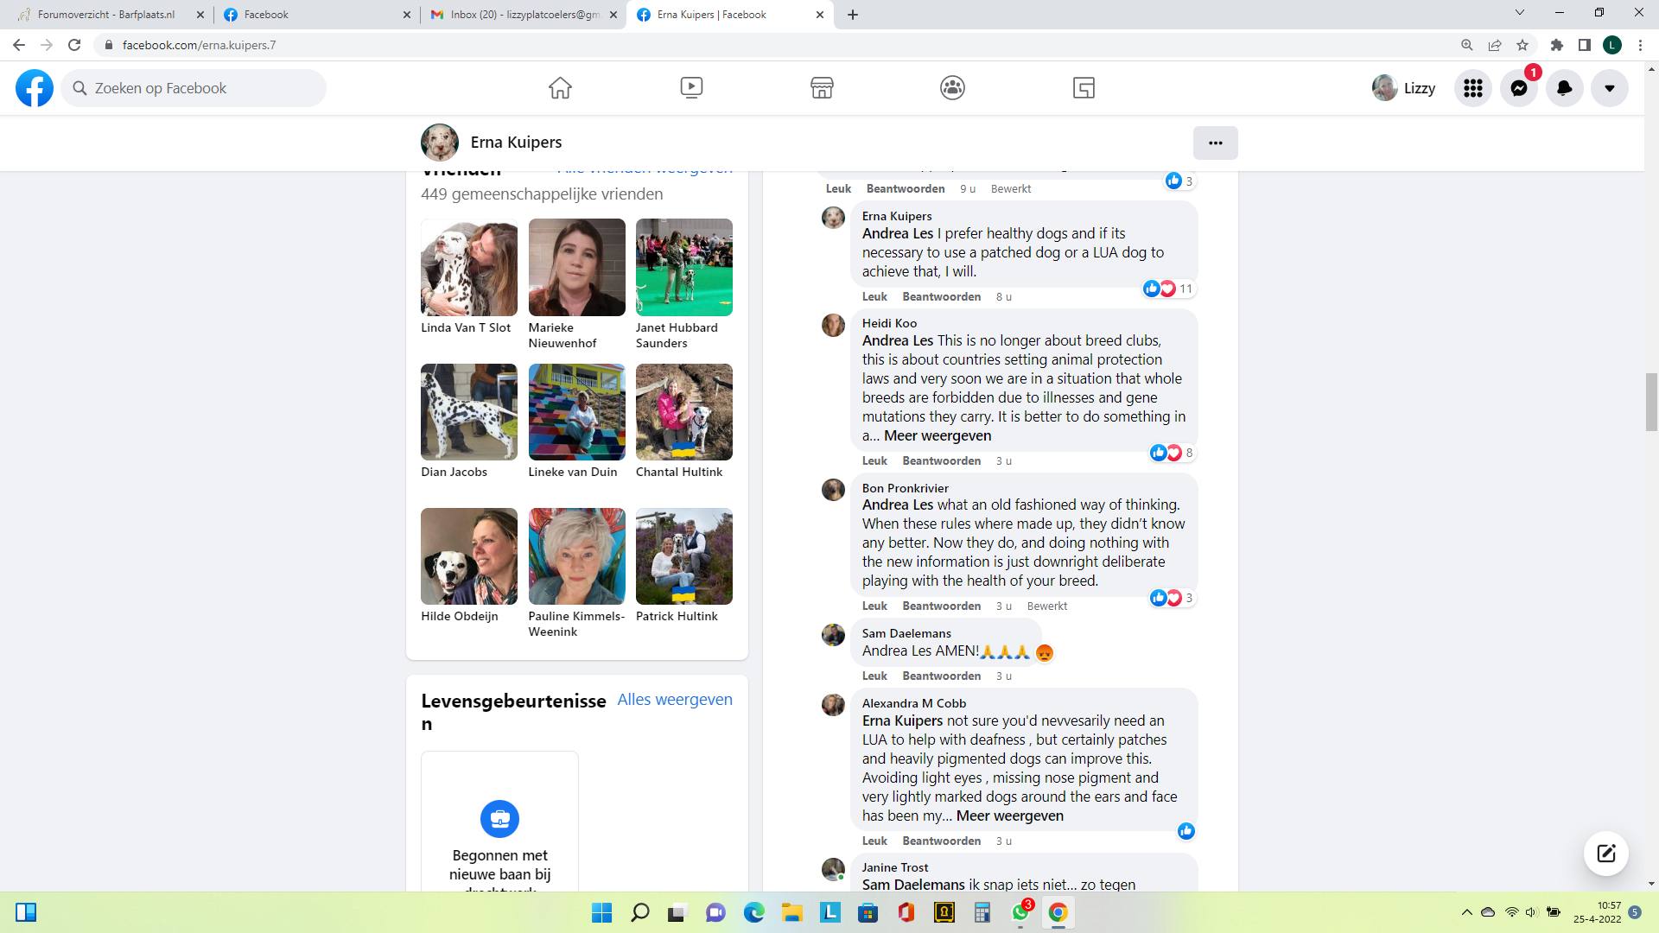The width and height of the screenshot is (1659, 933).
Task: Reply to Bon Pronkrivier's comment via Beantwoorden
Action: (x=942, y=606)
